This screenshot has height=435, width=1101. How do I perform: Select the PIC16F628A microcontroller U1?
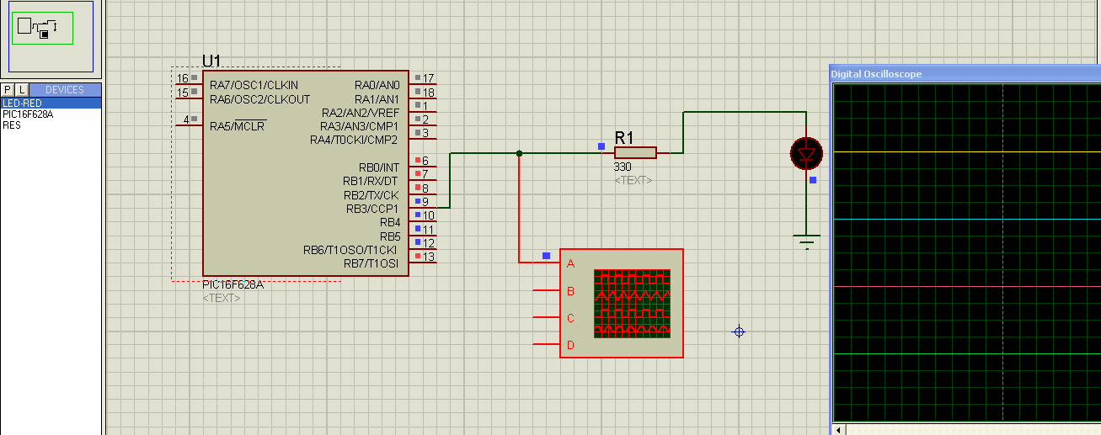pos(305,172)
